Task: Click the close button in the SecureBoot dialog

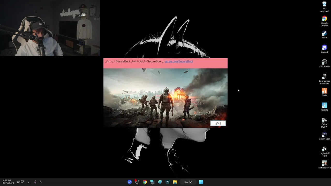Action: pos(218,123)
